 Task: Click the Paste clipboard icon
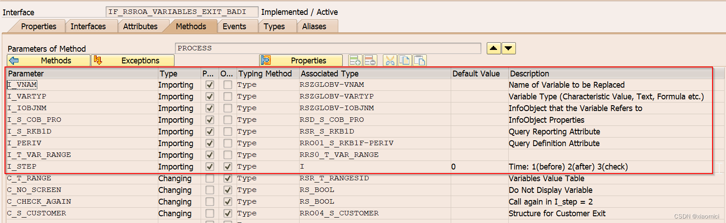420,60
